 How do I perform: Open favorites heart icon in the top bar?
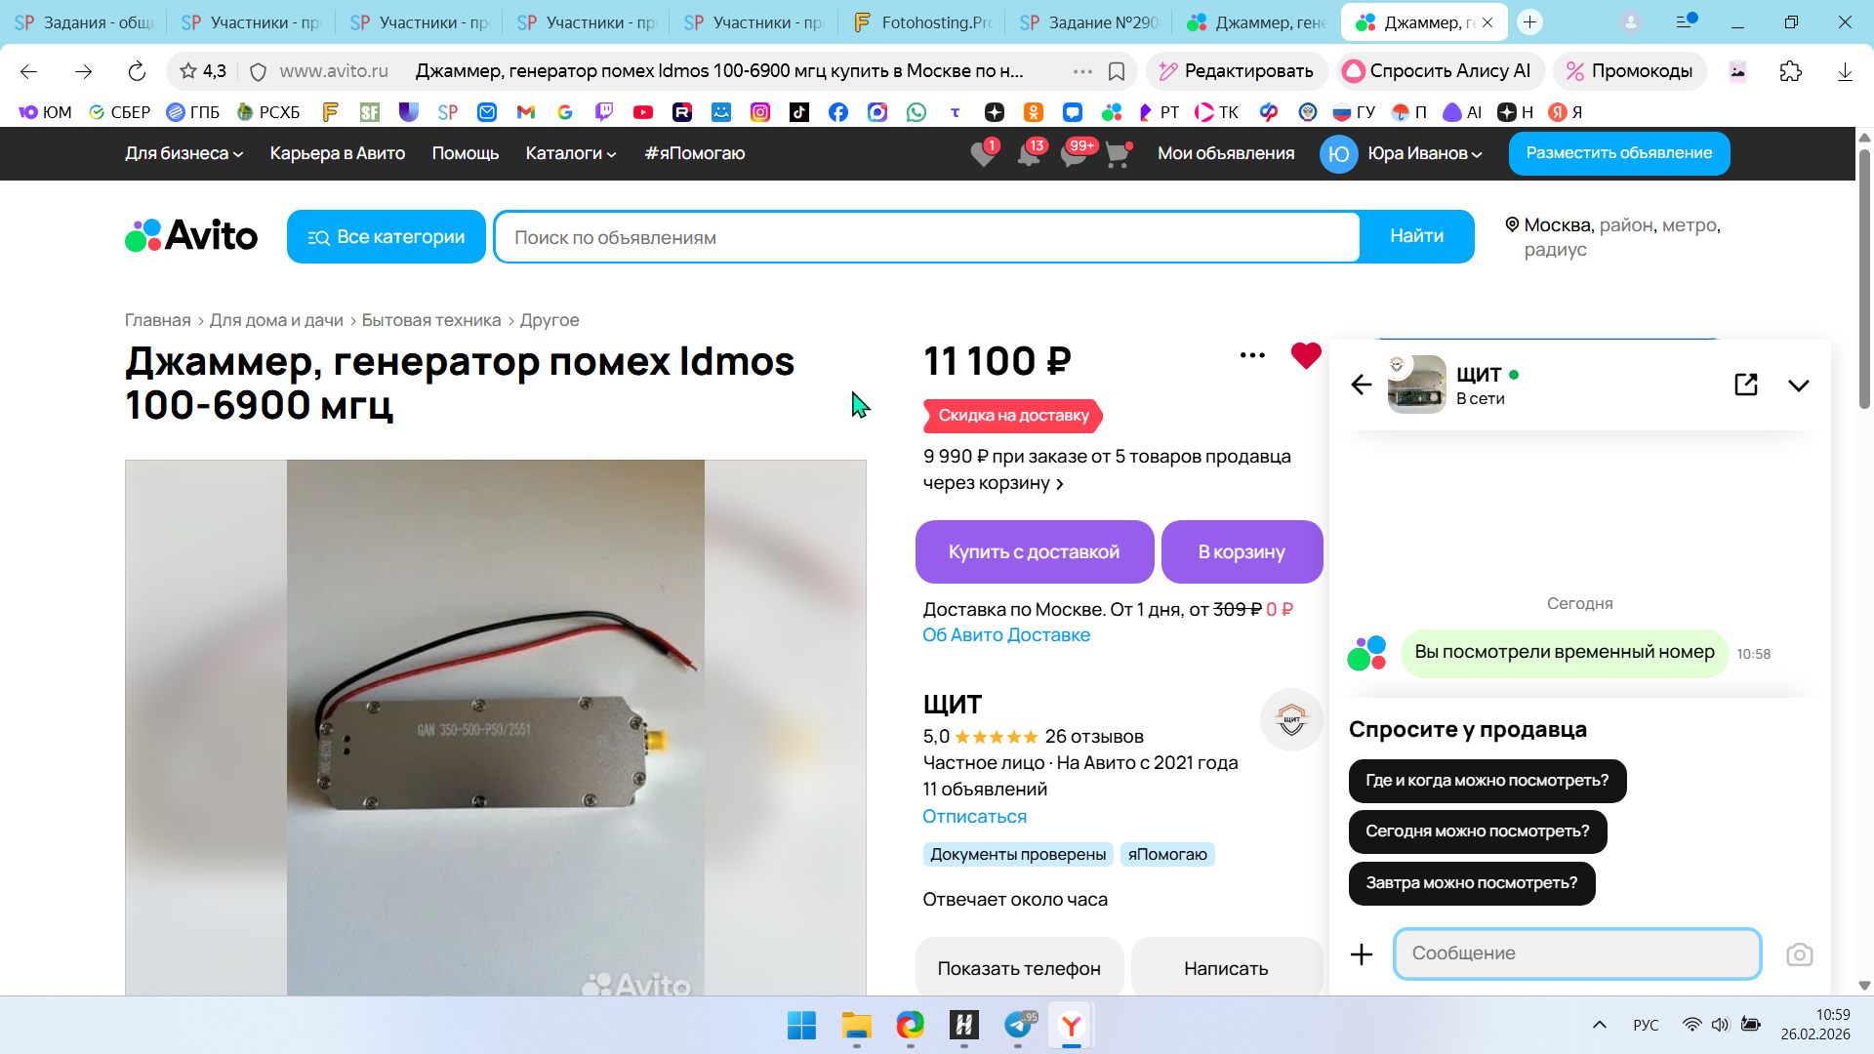(984, 154)
